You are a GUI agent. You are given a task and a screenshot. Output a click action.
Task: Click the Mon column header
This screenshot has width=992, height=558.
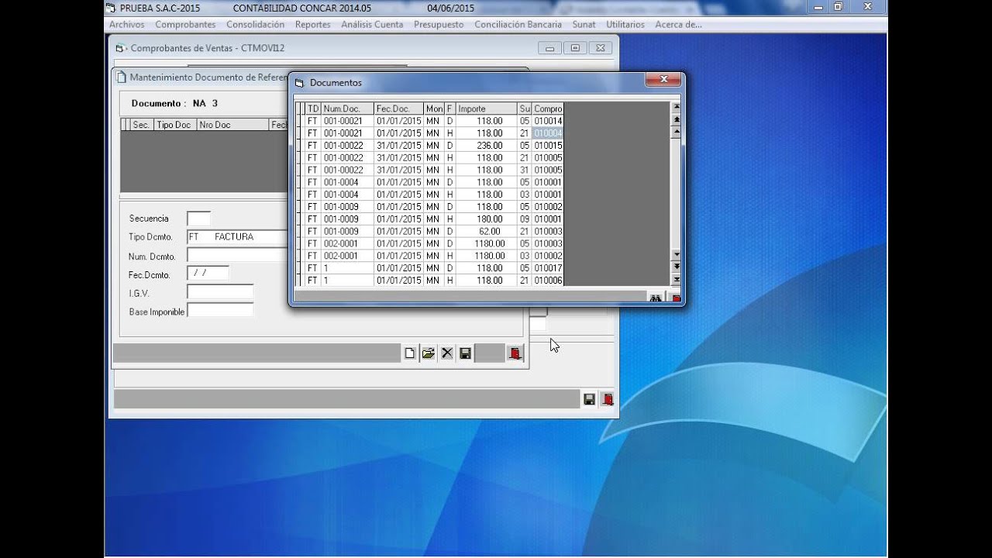pos(434,108)
